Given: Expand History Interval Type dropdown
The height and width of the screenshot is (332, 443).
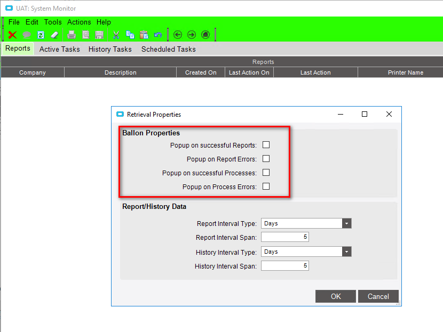Looking at the screenshot, I should pos(346,252).
